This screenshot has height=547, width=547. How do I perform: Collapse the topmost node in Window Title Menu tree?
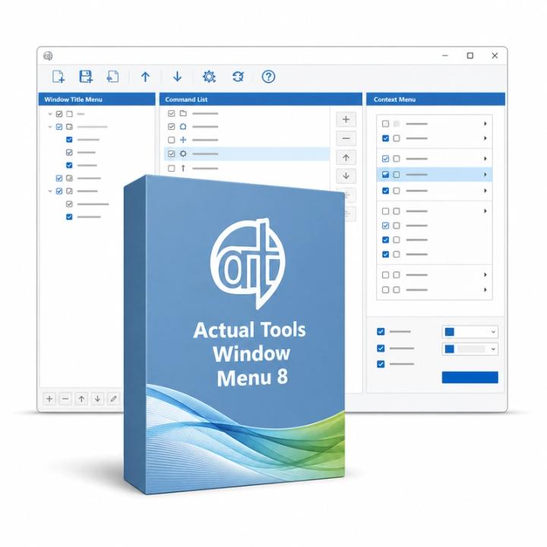(50, 114)
